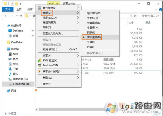Viewport: 163px width, 116px height.
Task: Select the BMP 文件 row
Action: click(x=121, y=68)
